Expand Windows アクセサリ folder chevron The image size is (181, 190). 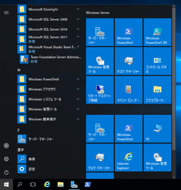78,89
